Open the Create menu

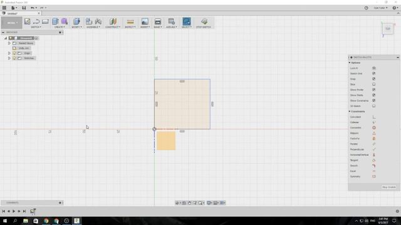(x=60, y=27)
